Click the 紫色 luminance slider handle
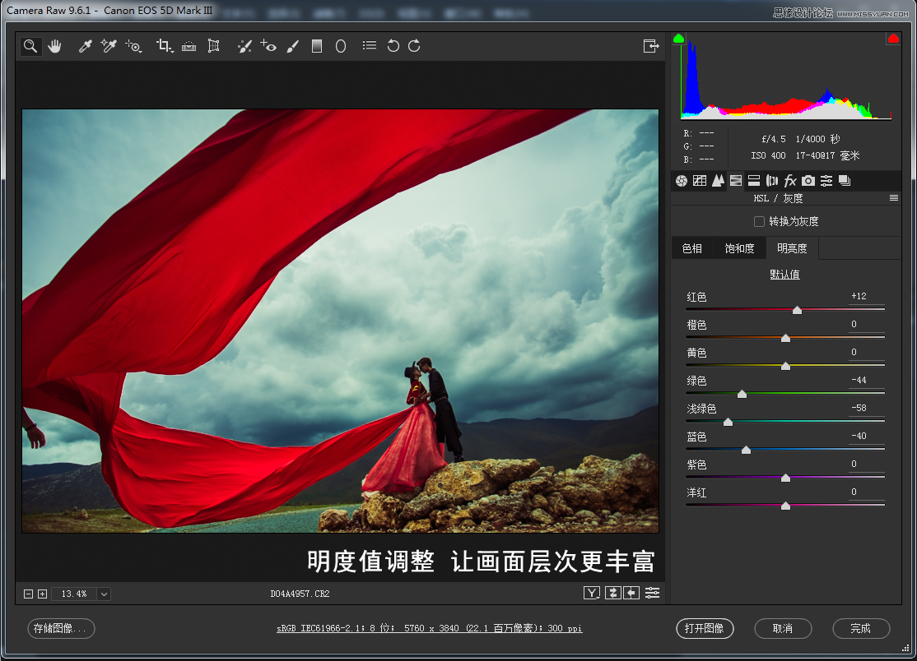917x661 pixels. [785, 478]
